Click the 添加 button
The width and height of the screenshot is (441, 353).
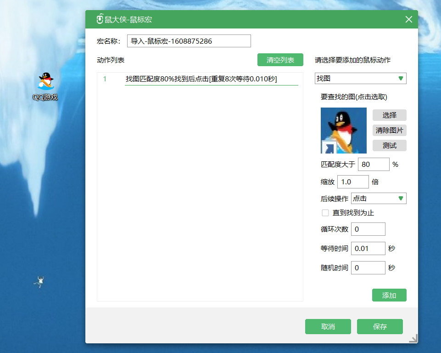pyautogui.click(x=389, y=296)
